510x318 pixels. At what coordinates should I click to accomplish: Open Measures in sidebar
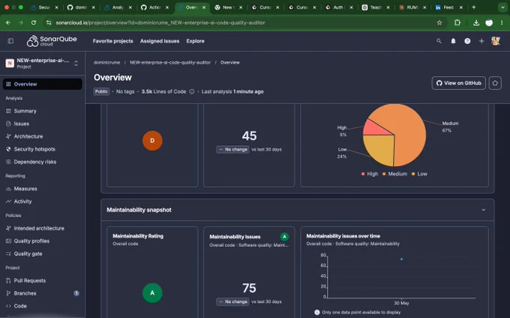(42, 189)
